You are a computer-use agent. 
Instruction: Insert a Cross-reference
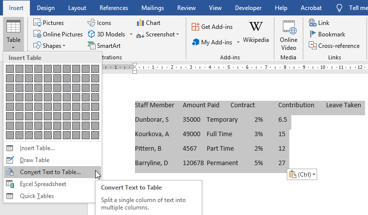click(x=313, y=45)
